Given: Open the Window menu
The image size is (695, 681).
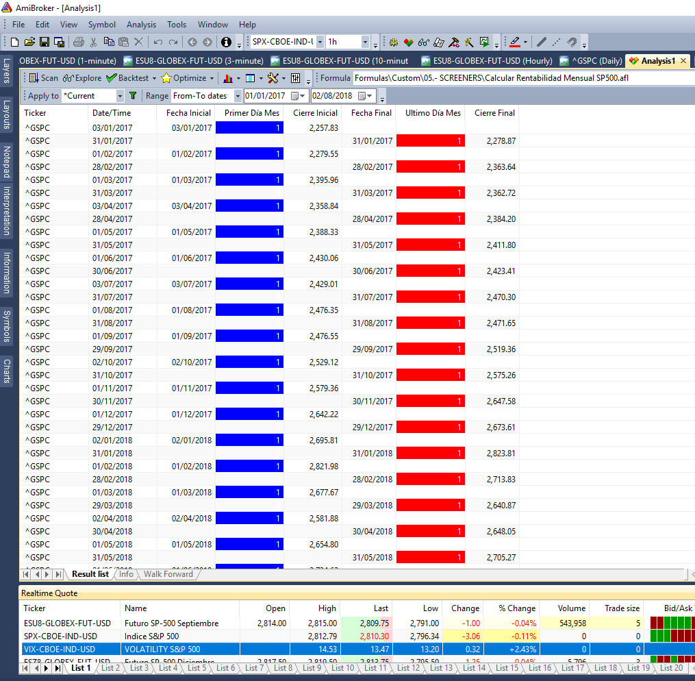Looking at the screenshot, I should click(x=213, y=25).
